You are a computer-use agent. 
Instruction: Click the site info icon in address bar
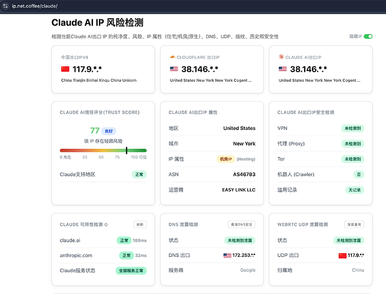[5, 6]
